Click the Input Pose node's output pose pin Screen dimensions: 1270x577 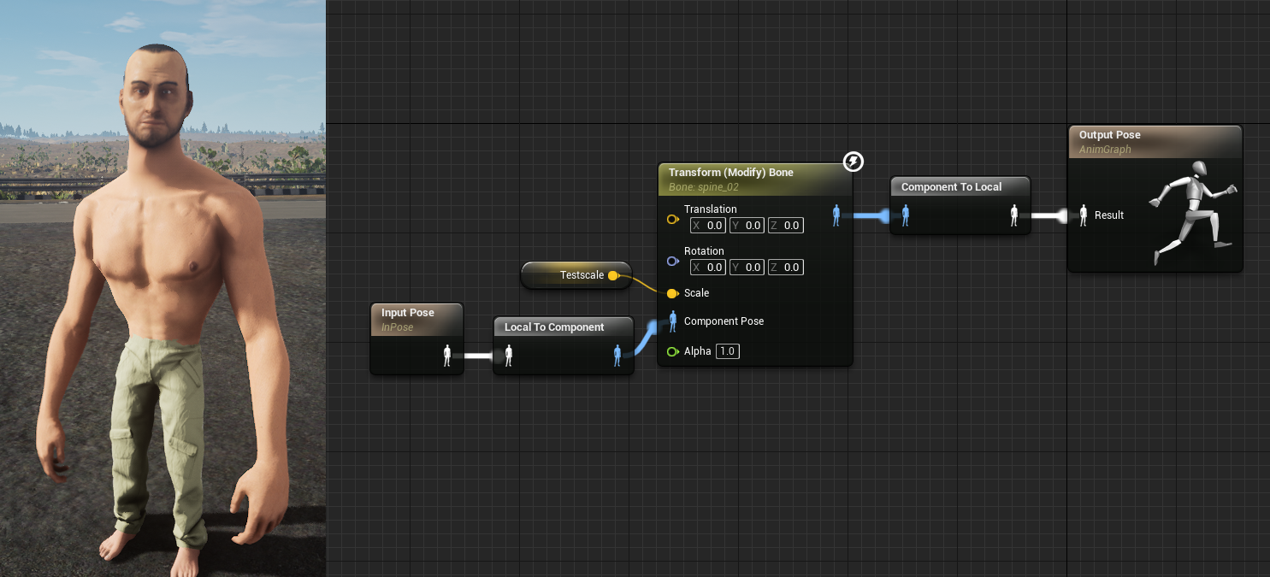click(446, 356)
